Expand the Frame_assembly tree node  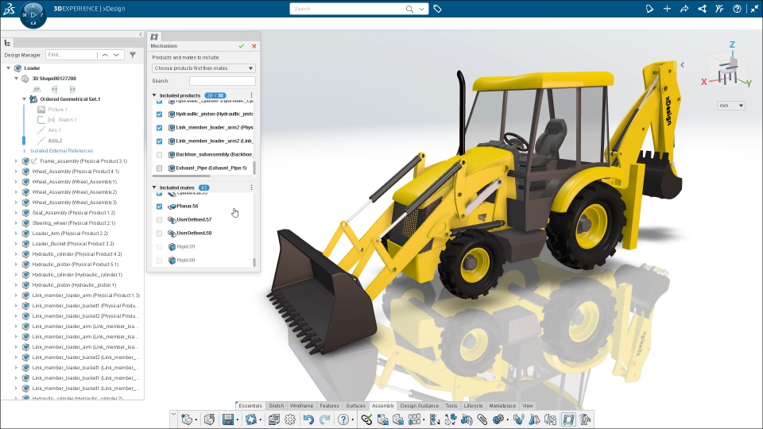point(16,161)
